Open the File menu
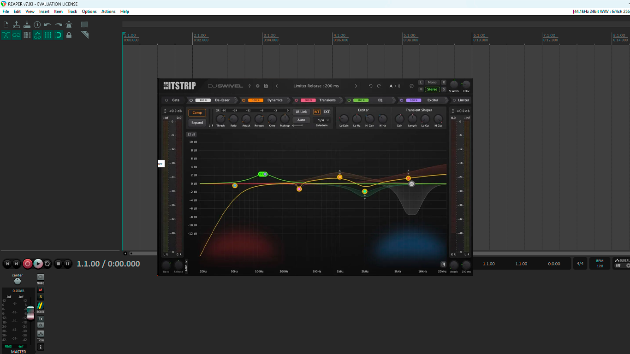Image resolution: width=630 pixels, height=354 pixels. click(6, 12)
